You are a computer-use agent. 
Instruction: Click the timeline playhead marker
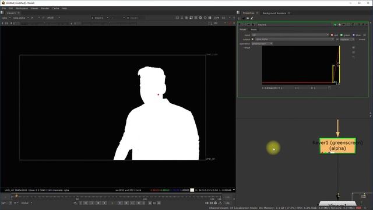[x=16, y=196]
